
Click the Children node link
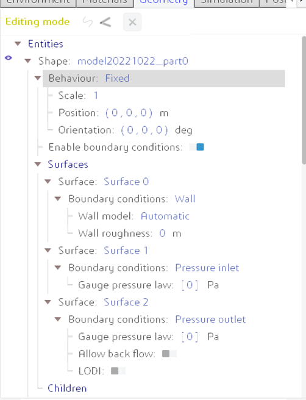point(67,388)
